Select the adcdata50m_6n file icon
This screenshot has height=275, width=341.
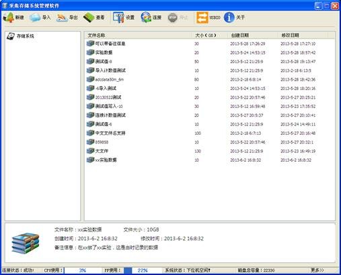pyautogui.click(x=90, y=79)
